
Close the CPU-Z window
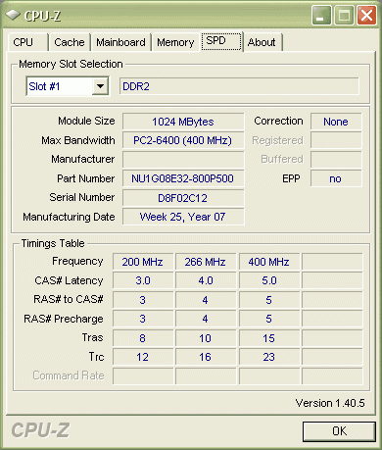click(367, 16)
